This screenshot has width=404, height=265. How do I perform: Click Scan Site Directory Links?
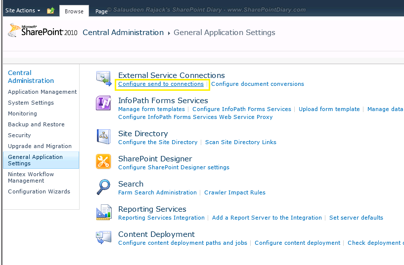[x=241, y=142]
